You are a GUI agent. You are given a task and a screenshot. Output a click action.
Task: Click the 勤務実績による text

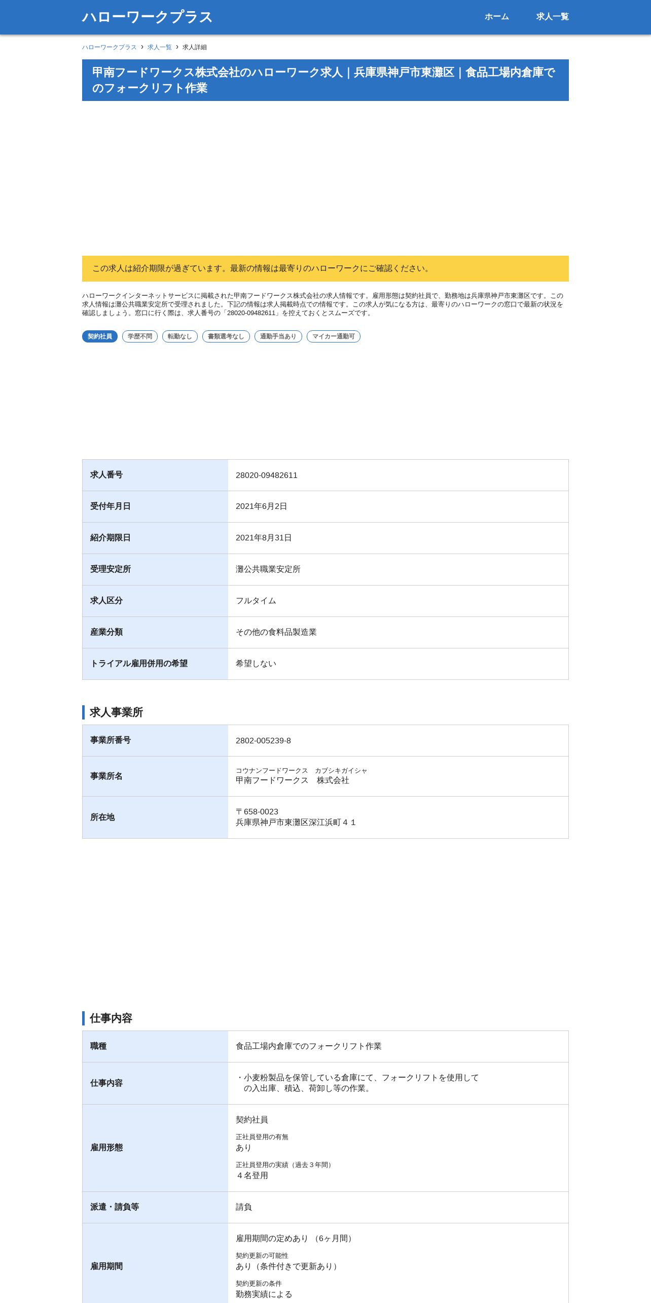point(264,1294)
